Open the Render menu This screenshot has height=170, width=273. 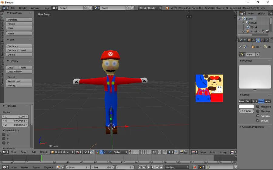23,8
